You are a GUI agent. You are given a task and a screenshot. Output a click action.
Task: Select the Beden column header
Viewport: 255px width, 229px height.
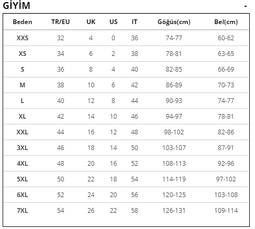pos(22,22)
